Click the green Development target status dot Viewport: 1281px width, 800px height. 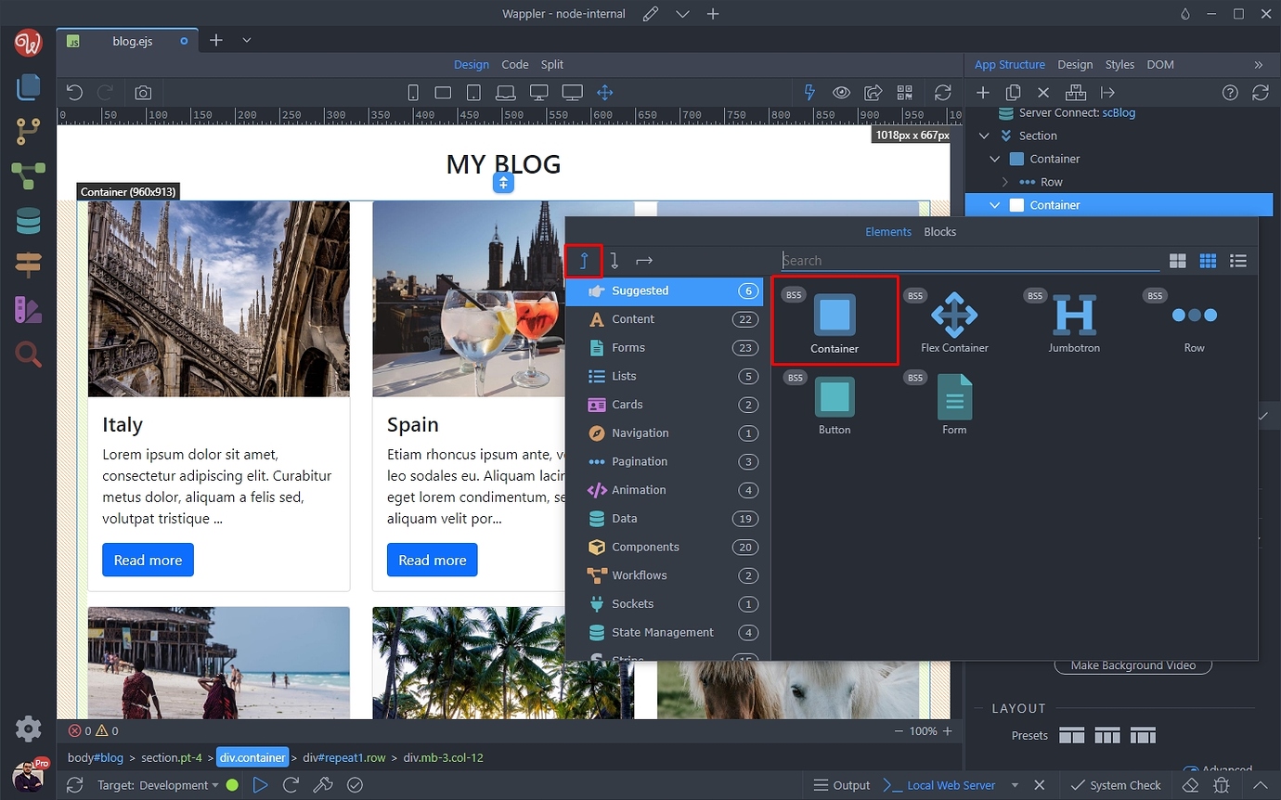231,785
